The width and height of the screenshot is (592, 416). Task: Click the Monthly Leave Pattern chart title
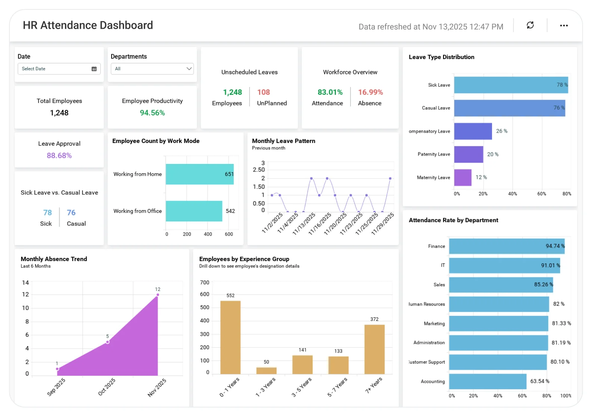[284, 141]
